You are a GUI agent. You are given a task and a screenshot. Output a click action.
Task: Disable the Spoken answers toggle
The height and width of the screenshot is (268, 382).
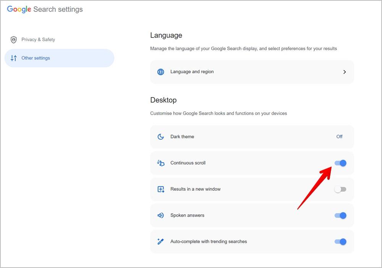[340, 216]
